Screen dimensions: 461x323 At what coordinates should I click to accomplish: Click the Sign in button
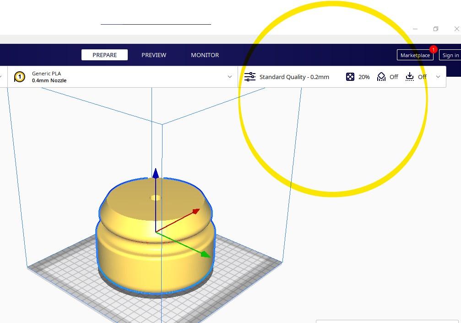pos(450,55)
